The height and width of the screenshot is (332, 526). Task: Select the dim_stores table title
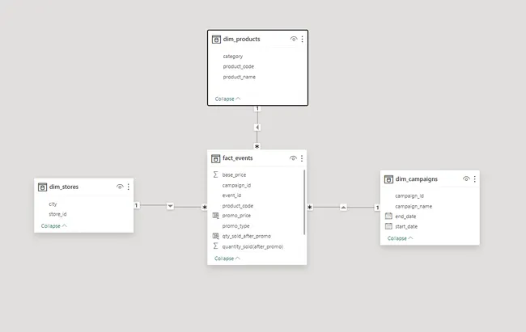pyautogui.click(x=64, y=187)
